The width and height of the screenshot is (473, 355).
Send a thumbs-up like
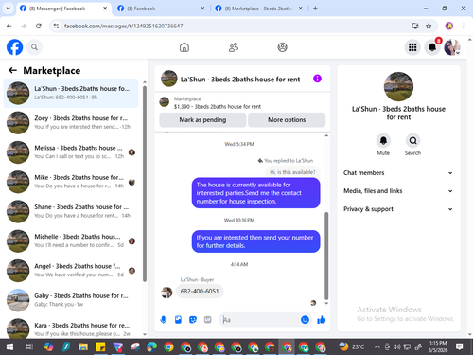[x=322, y=320]
